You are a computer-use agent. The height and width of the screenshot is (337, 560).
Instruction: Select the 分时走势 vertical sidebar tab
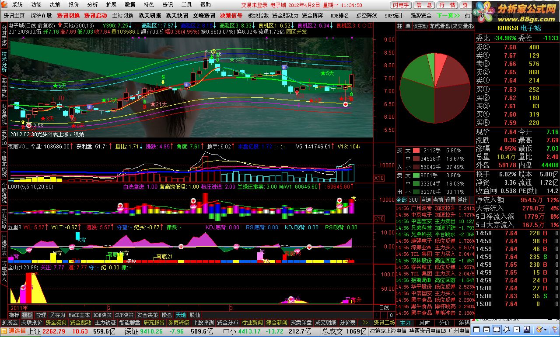(x=4, y=35)
